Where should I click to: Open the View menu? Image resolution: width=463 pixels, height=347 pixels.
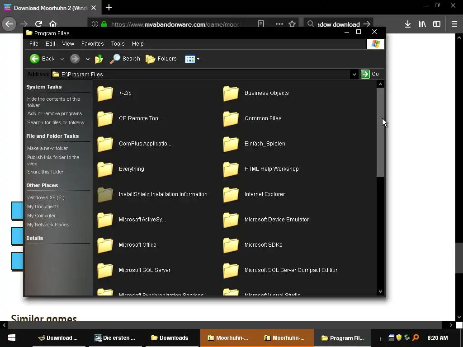click(x=68, y=44)
